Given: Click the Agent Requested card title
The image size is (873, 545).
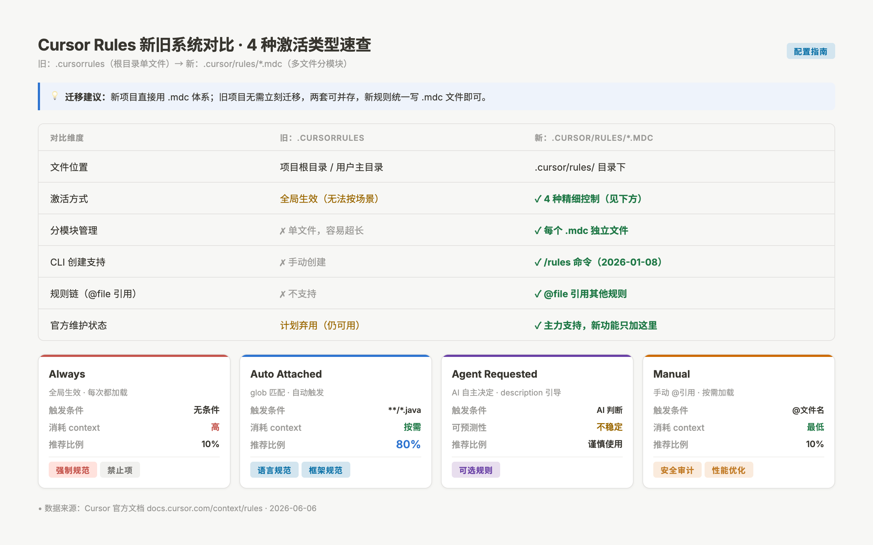Looking at the screenshot, I should (494, 374).
